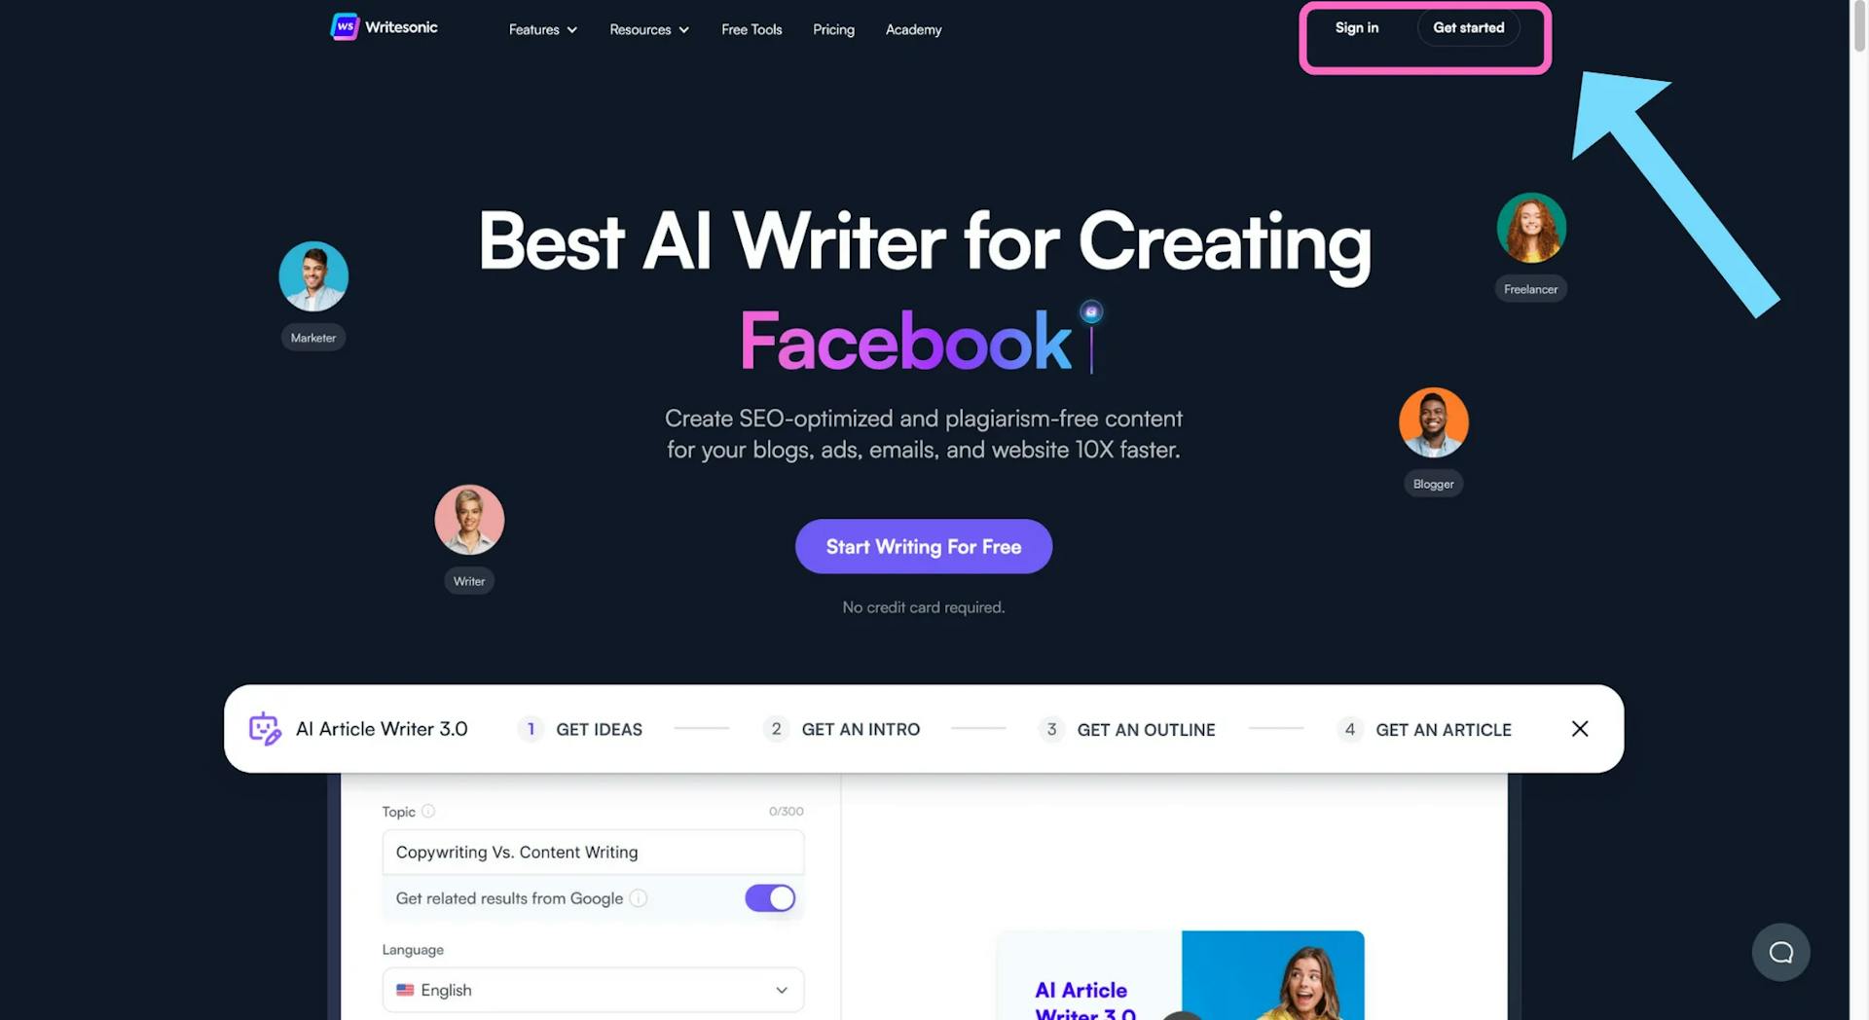Select step 3 Get an Outline
Viewport: 1869px width, 1020px height.
1127,729
